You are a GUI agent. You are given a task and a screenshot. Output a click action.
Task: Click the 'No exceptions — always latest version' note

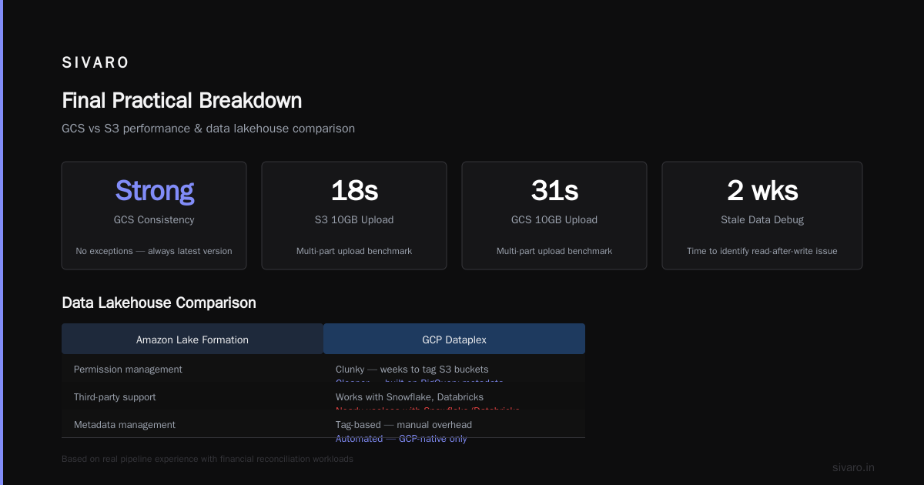pyautogui.click(x=154, y=251)
